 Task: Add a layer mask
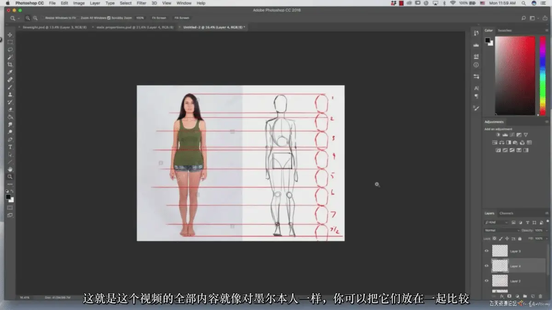point(509,296)
